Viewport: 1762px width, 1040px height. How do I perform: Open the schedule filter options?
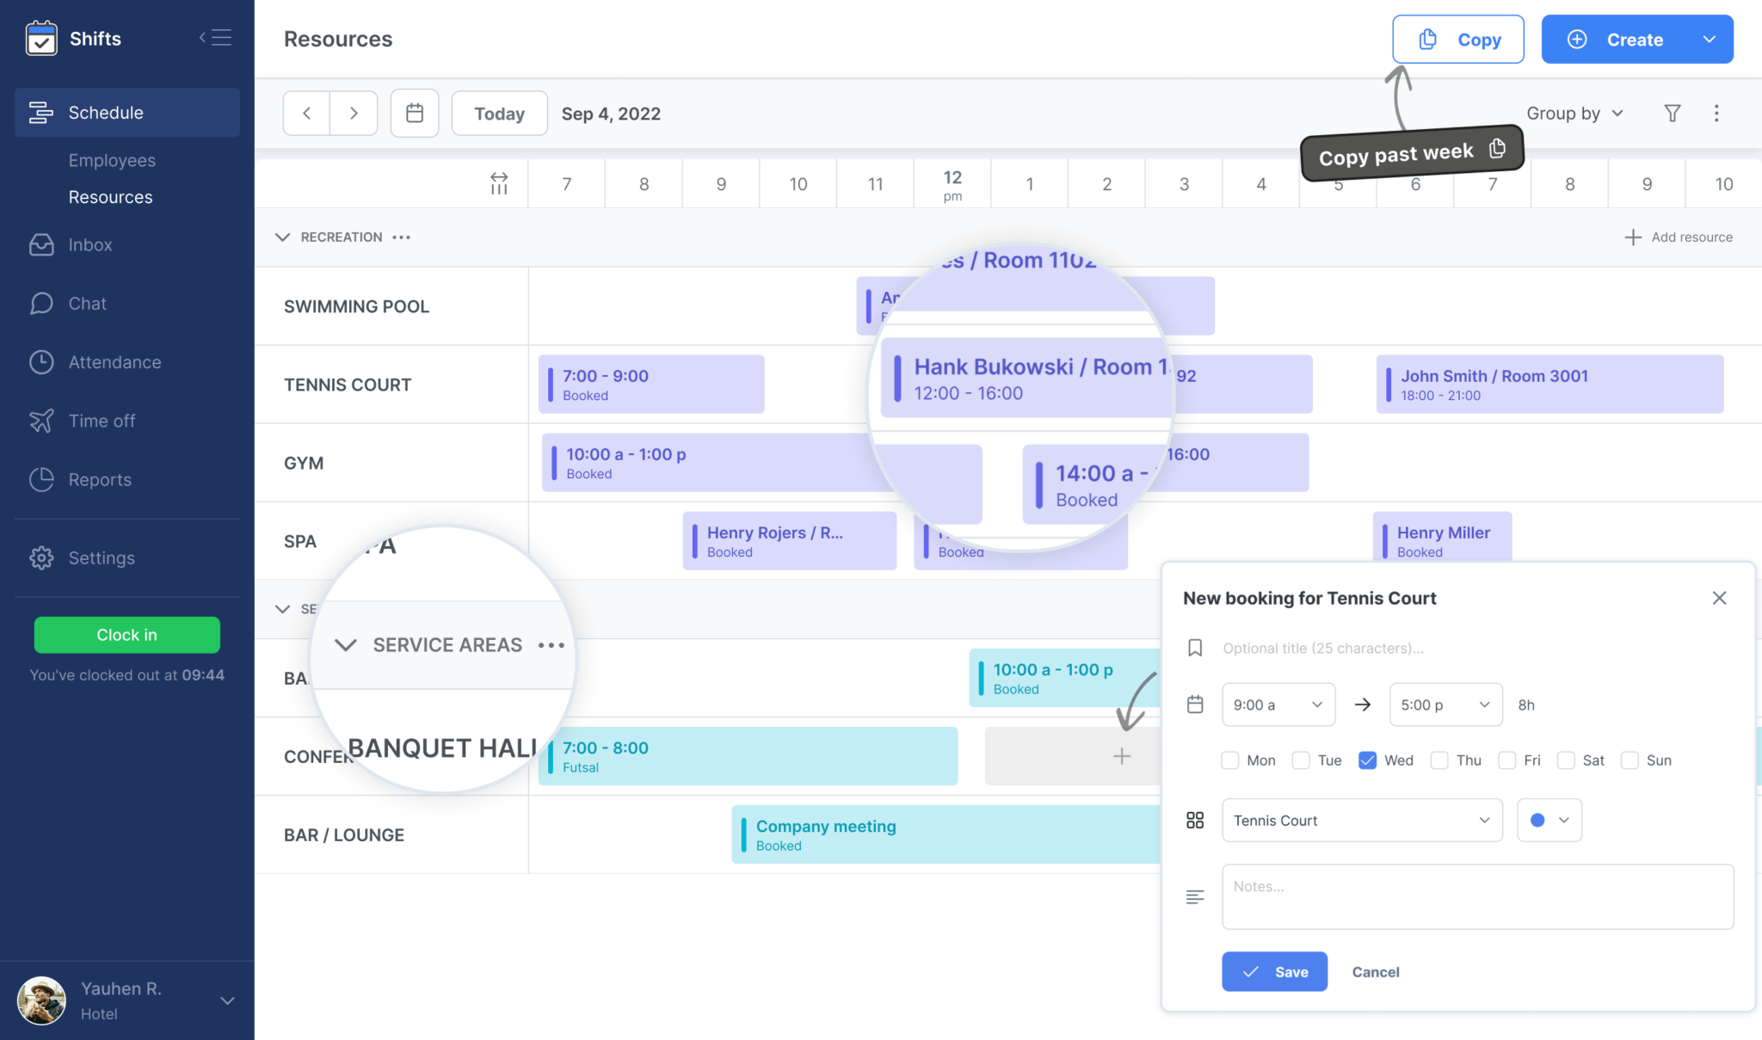click(1672, 113)
